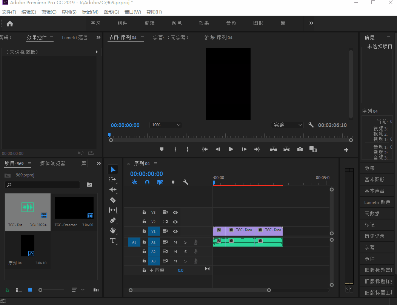Mute audio track A1
The image size is (397, 305).
(175, 242)
